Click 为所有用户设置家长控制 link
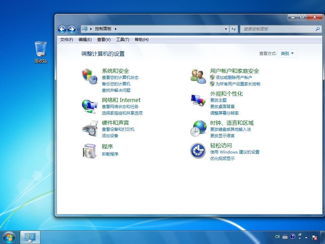 click(x=238, y=84)
